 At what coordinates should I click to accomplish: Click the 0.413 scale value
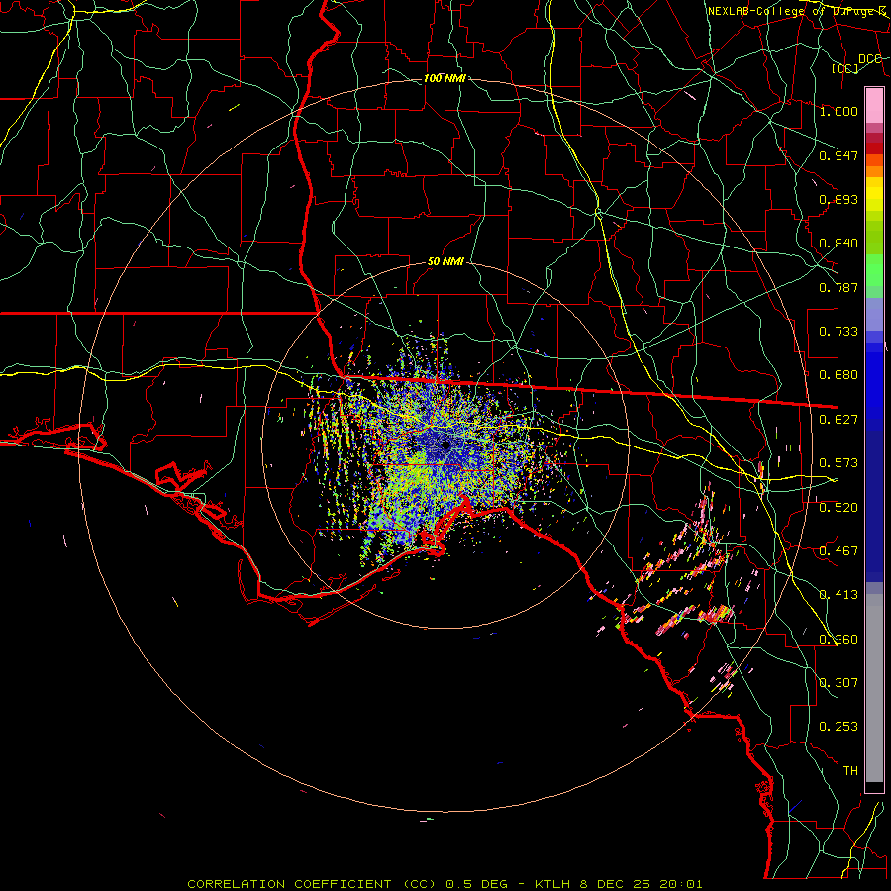pyautogui.click(x=839, y=595)
